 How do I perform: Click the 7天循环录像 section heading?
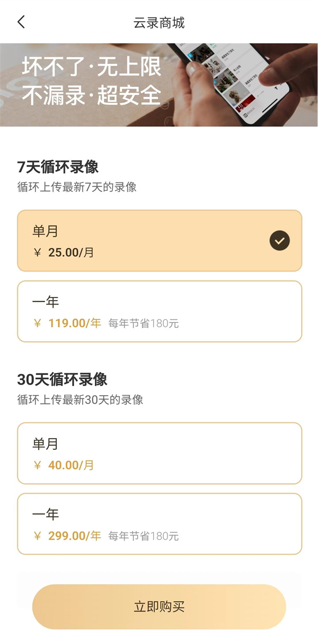[58, 167]
